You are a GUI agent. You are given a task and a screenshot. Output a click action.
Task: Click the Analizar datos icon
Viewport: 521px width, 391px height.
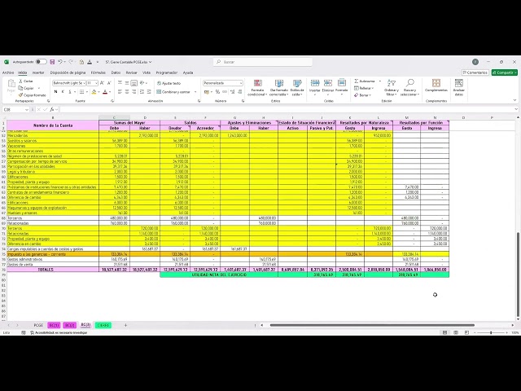pos(459,88)
